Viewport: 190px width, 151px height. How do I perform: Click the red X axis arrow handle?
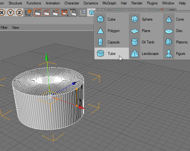(x=81, y=107)
